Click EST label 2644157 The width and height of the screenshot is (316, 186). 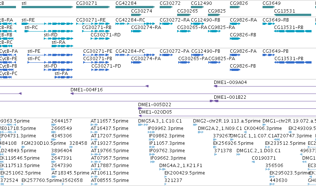point(62,121)
